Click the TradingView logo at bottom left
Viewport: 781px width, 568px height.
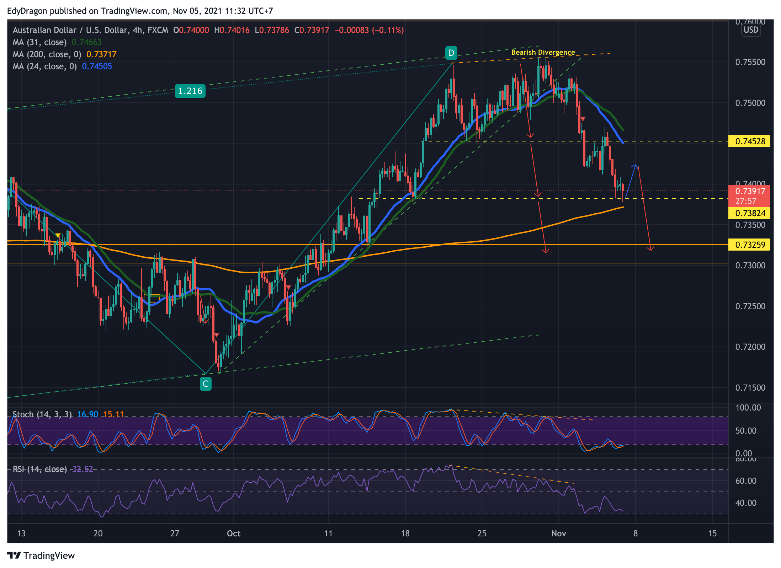pyautogui.click(x=41, y=556)
